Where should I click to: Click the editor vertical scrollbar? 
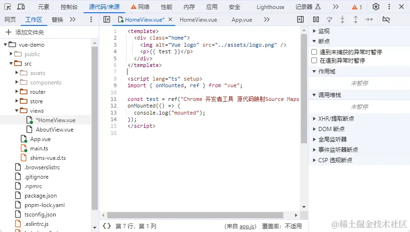[304, 88]
